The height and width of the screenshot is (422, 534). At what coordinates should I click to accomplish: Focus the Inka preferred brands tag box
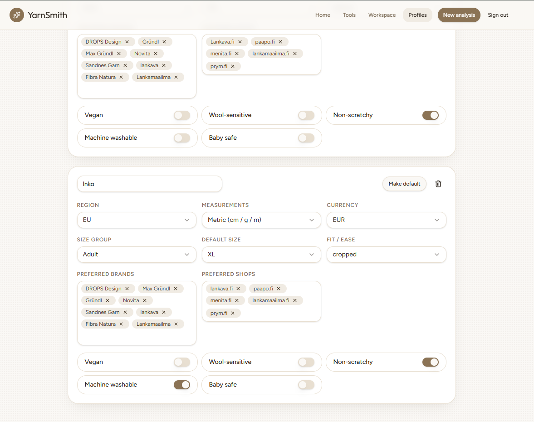137,313
